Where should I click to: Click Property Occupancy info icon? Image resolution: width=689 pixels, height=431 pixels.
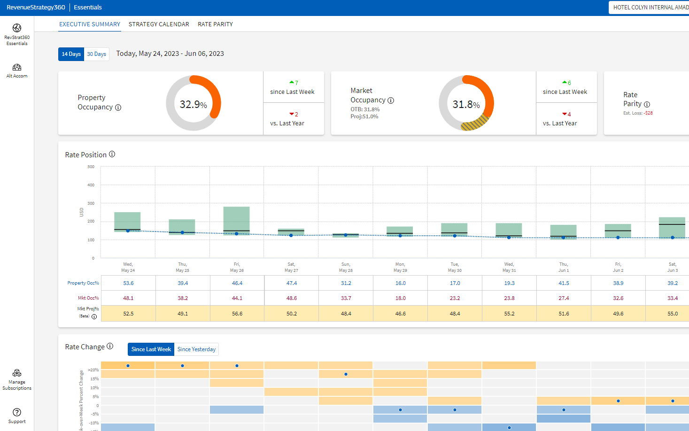point(118,108)
